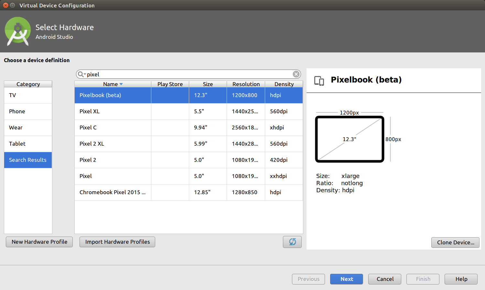Screen dimensions: 485x290
Task: Select the Search Results category
Action: click(28, 160)
